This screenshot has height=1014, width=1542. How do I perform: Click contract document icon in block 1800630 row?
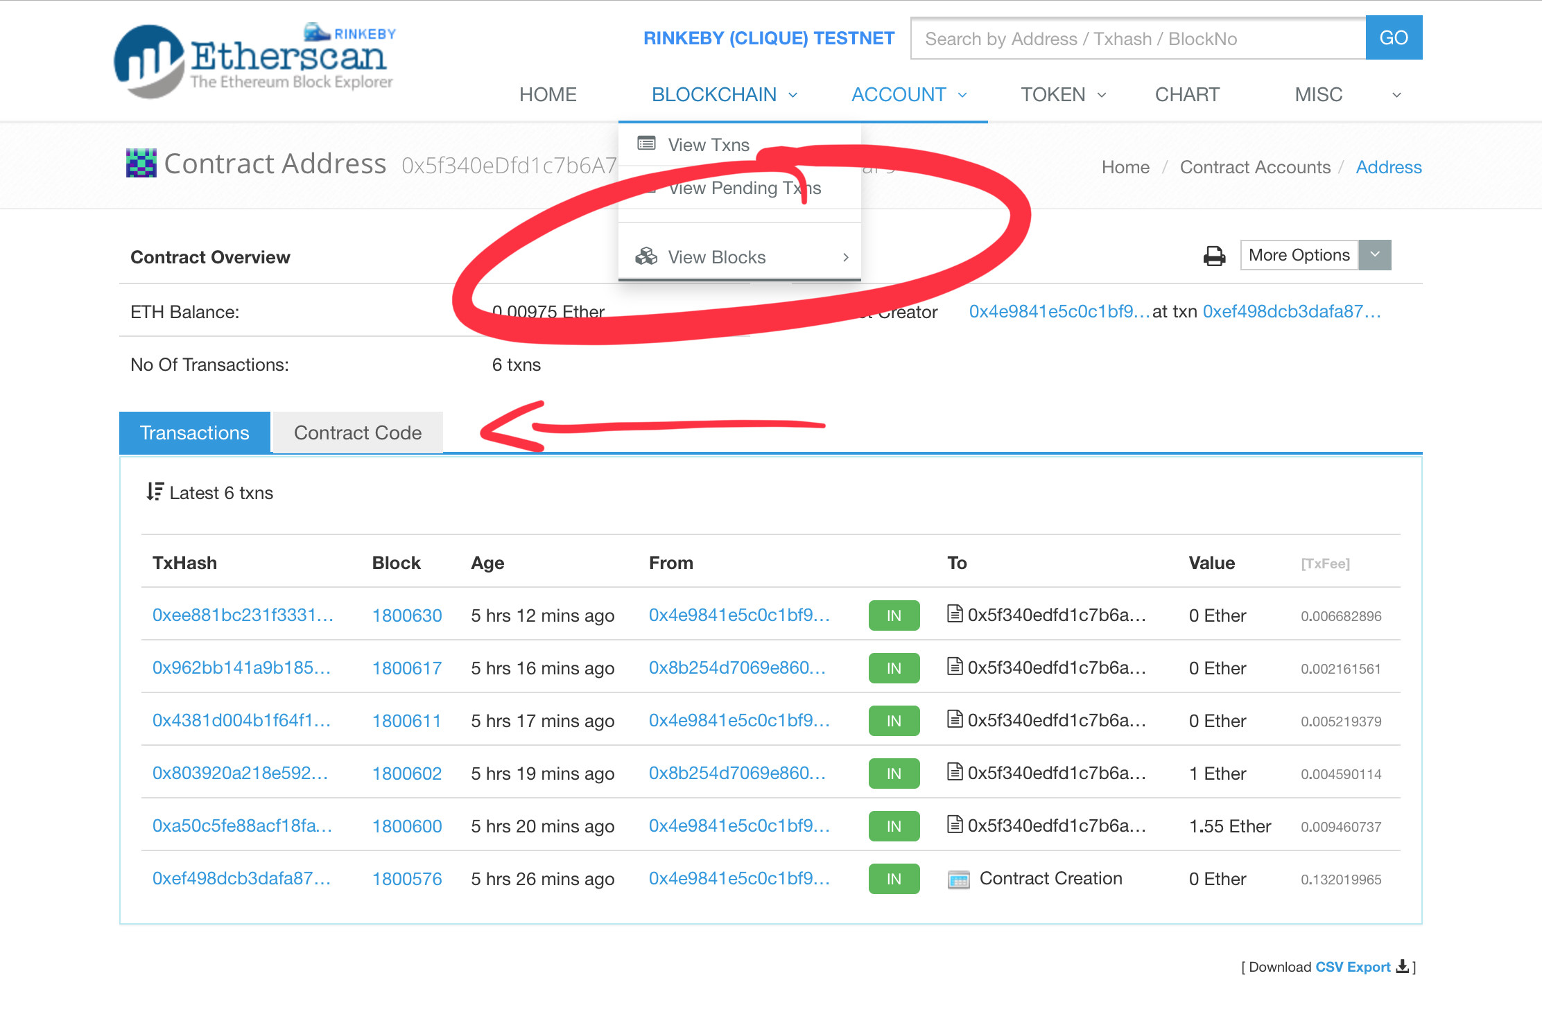coord(955,614)
